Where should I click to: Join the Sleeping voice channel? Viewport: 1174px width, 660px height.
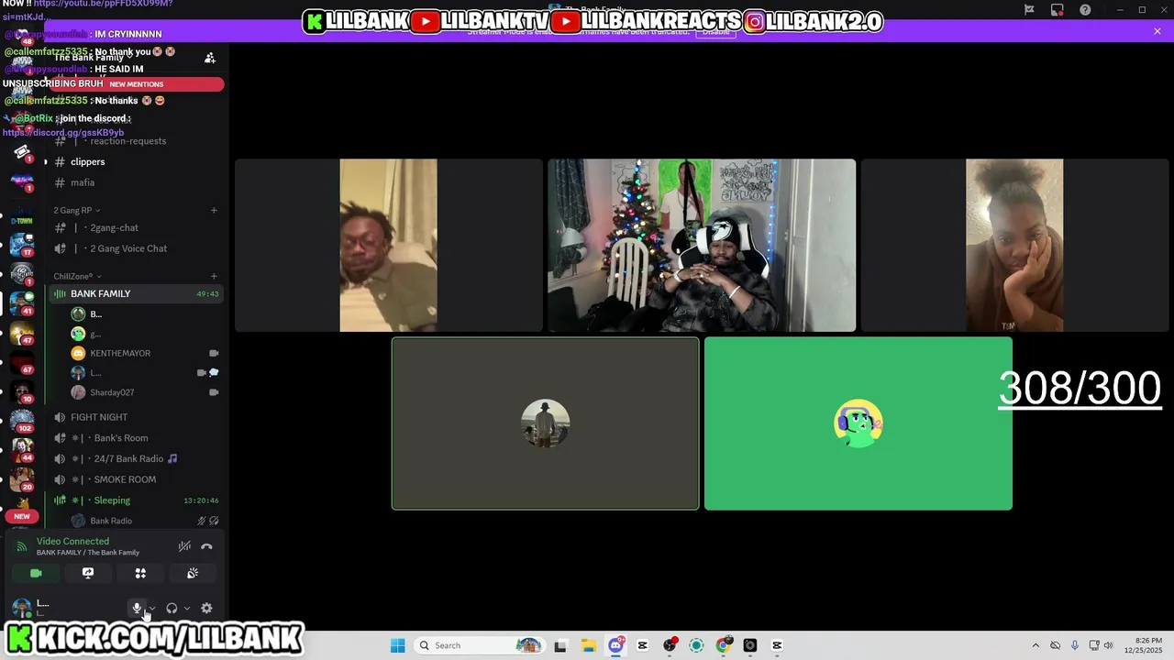click(136, 500)
